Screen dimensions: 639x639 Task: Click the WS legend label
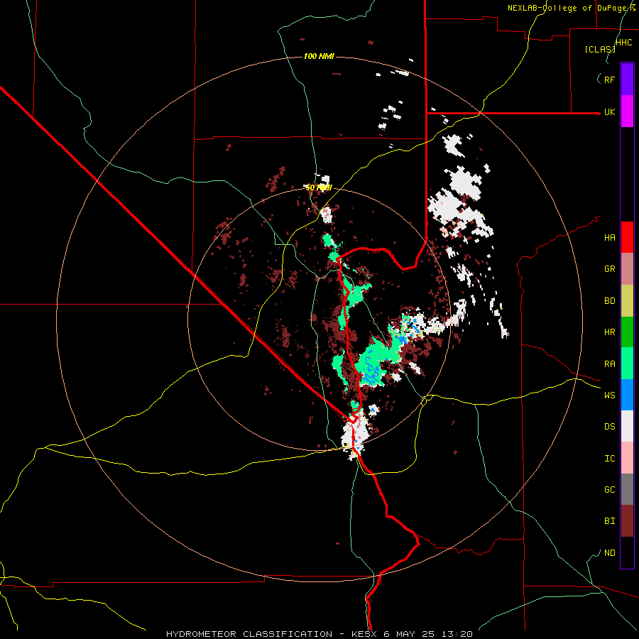(609, 395)
